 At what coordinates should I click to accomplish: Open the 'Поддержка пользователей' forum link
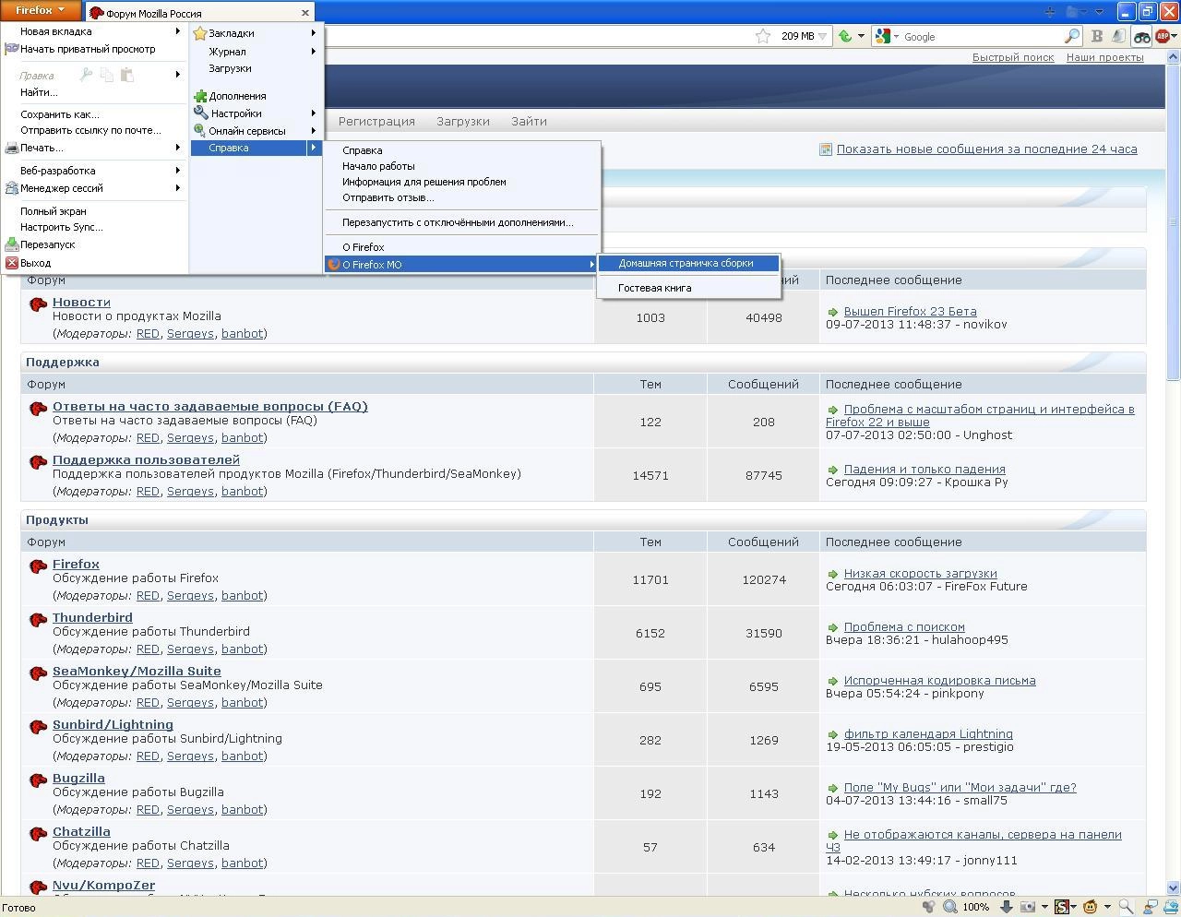pos(146,459)
